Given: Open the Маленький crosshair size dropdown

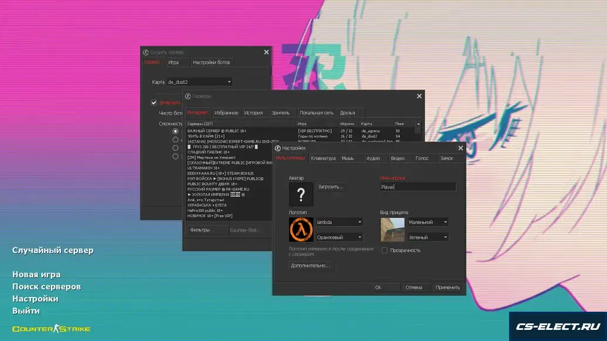Looking at the screenshot, I should 428,222.
